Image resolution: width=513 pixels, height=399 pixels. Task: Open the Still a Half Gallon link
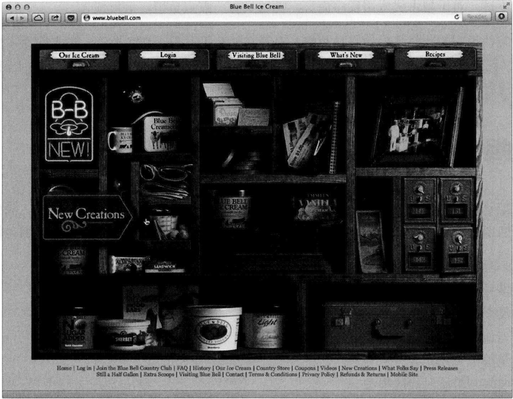click(x=117, y=374)
